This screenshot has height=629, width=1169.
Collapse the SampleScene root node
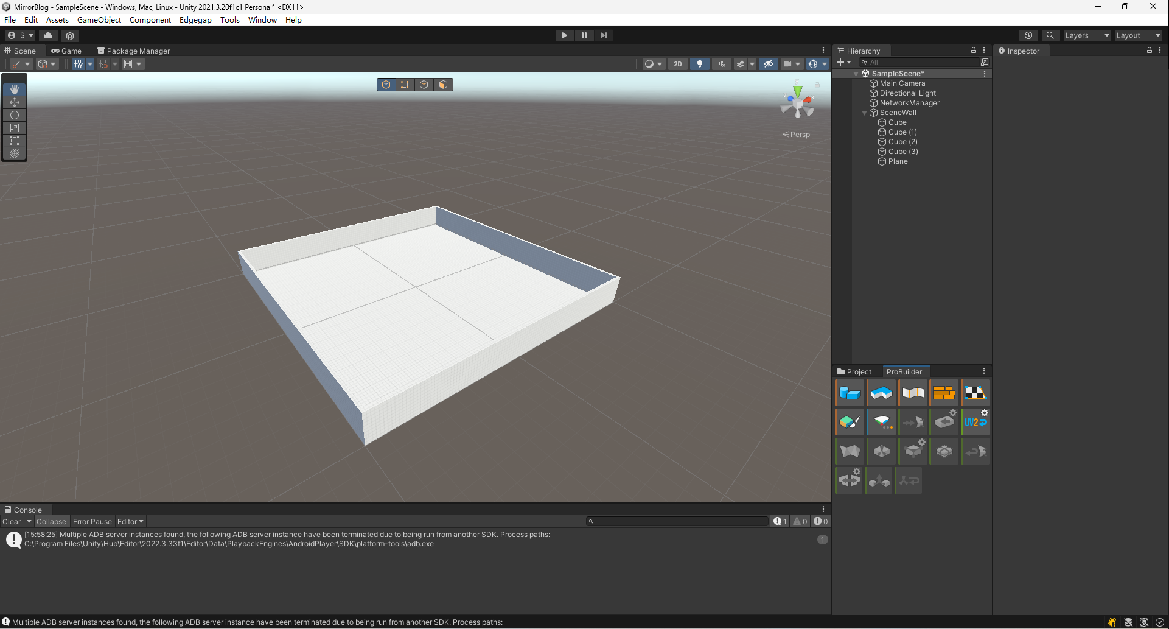pos(856,74)
